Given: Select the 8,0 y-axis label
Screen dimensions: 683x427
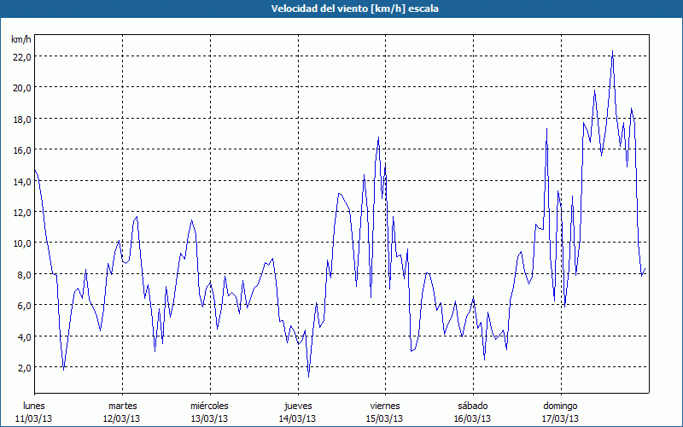Looking at the screenshot, I should (x=24, y=274).
